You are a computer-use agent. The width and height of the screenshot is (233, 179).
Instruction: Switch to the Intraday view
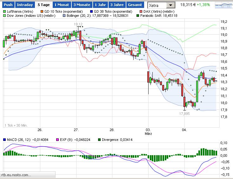pyautogui.click(x=25, y=5)
